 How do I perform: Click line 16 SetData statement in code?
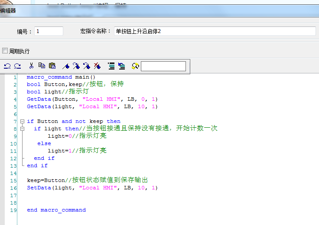[92, 188]
